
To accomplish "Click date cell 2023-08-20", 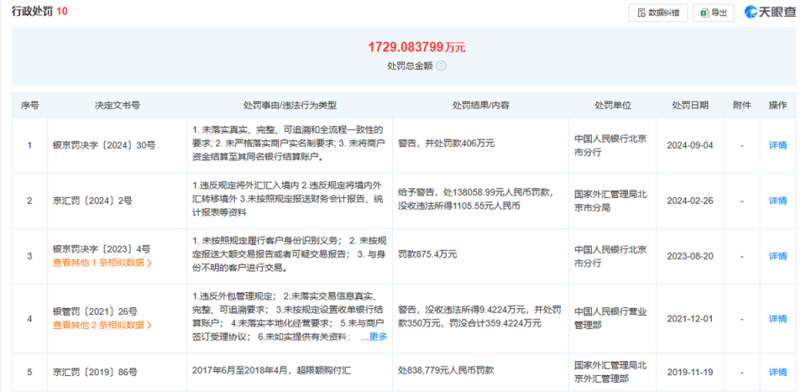I will point(690,256).
